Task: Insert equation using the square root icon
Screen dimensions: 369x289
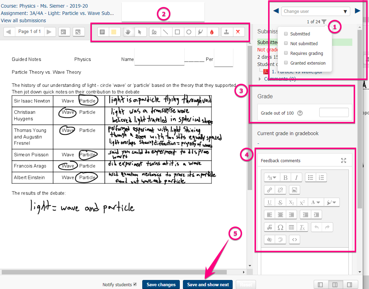Action: (x=269, y=228)
